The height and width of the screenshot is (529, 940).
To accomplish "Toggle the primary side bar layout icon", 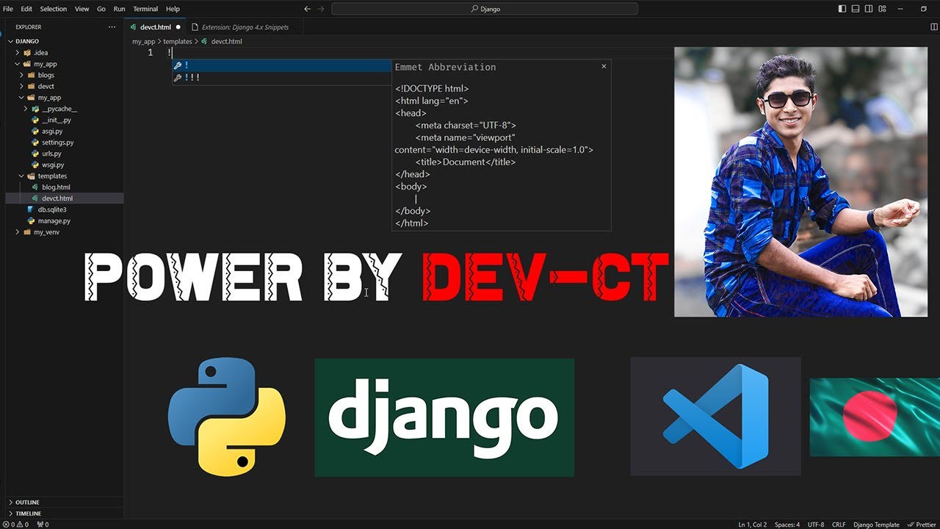I will [x=842, y=9].
